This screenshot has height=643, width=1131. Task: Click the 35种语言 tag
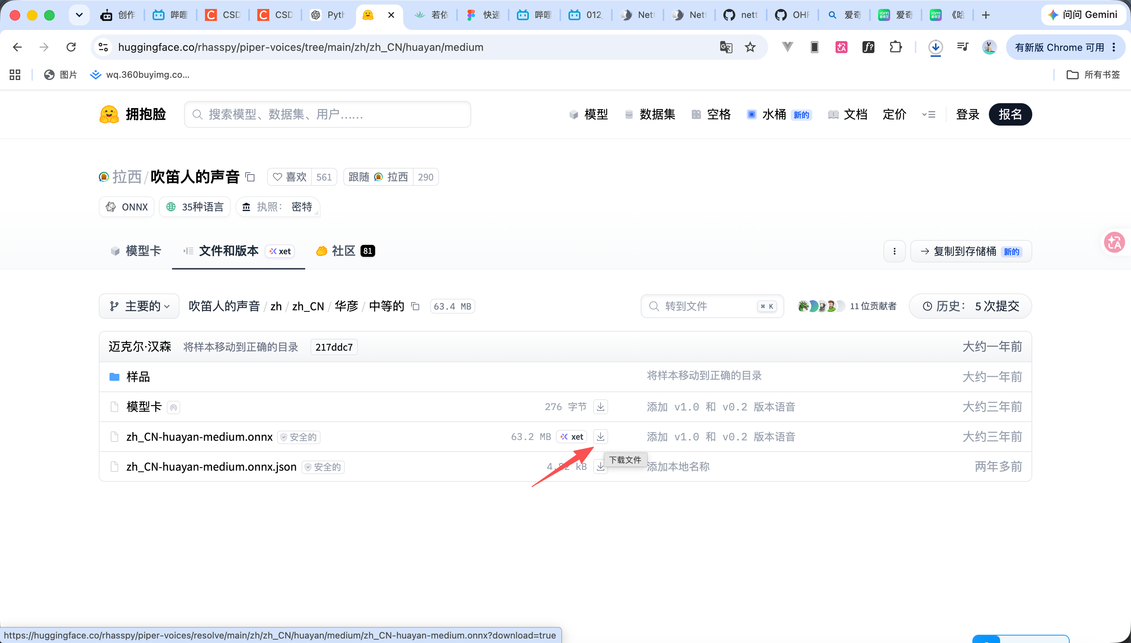click(x=195, y=207)
